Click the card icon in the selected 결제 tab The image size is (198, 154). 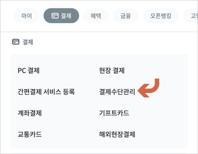pyautogui.click(x=55, y=16)
